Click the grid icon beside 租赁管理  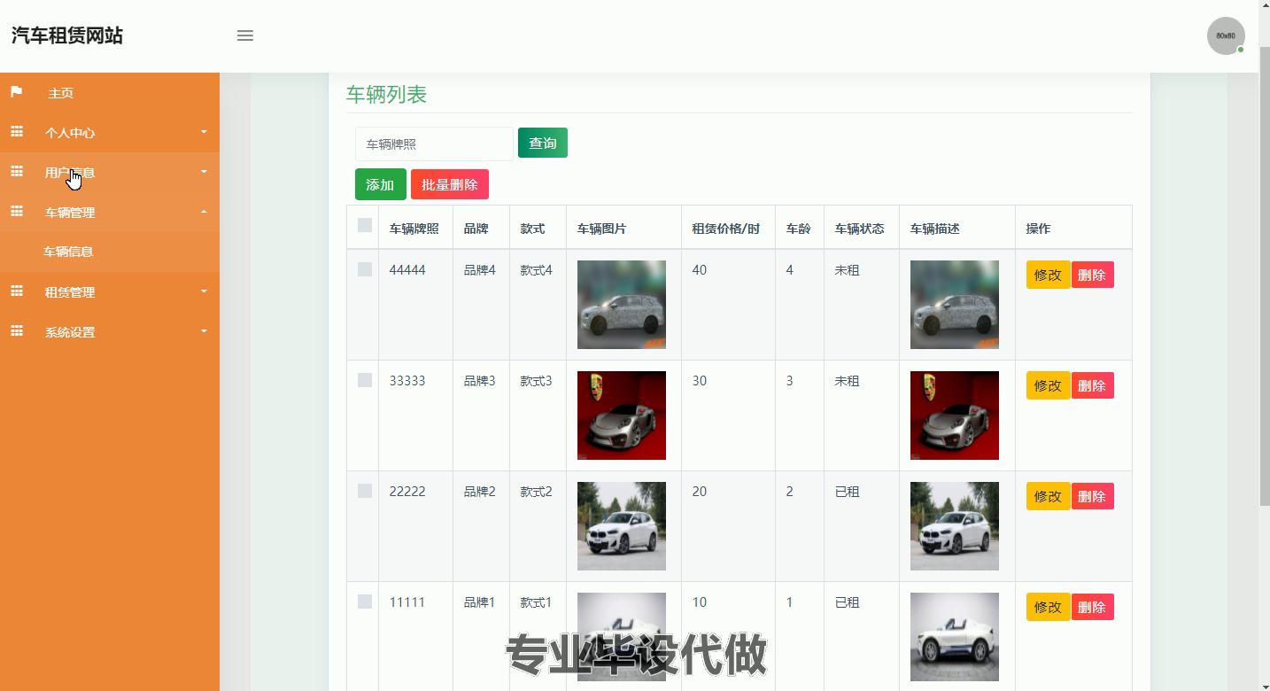(17, 291)
